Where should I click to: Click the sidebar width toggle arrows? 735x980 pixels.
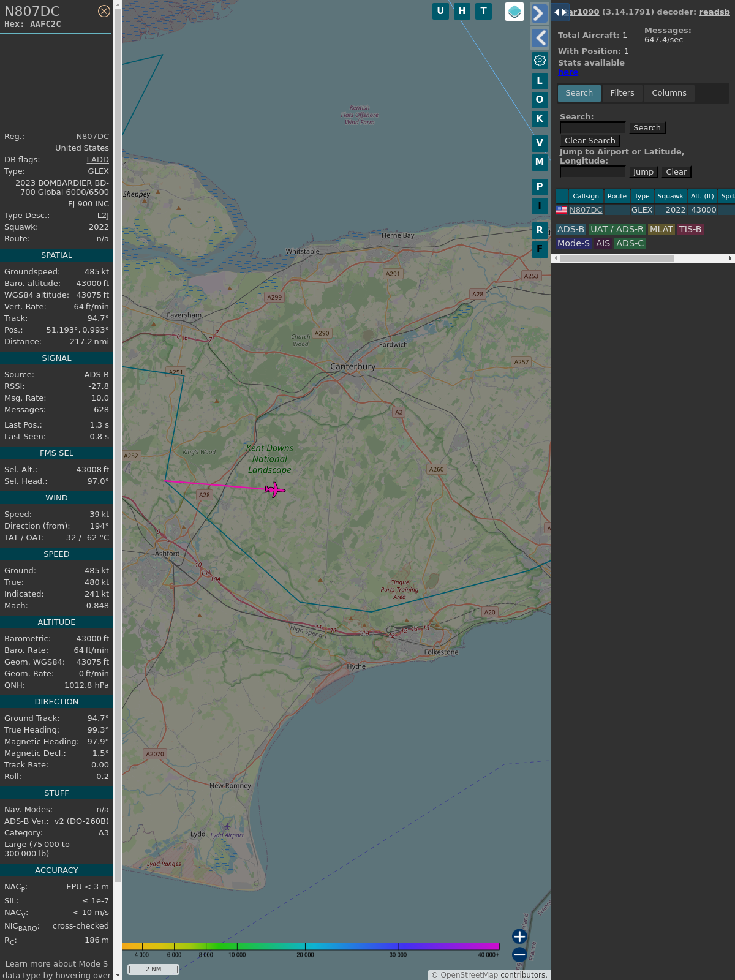pyautogui.click(x=560, y=12)
